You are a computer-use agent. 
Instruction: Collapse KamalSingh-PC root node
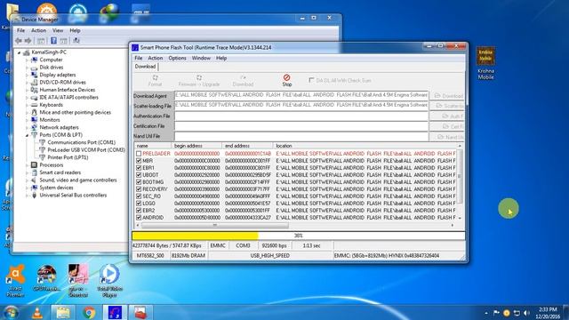(x=19, y=52)
